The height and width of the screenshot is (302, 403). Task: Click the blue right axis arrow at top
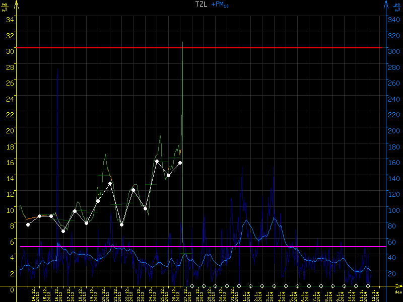pyautogui.click(x=386, y=5)
